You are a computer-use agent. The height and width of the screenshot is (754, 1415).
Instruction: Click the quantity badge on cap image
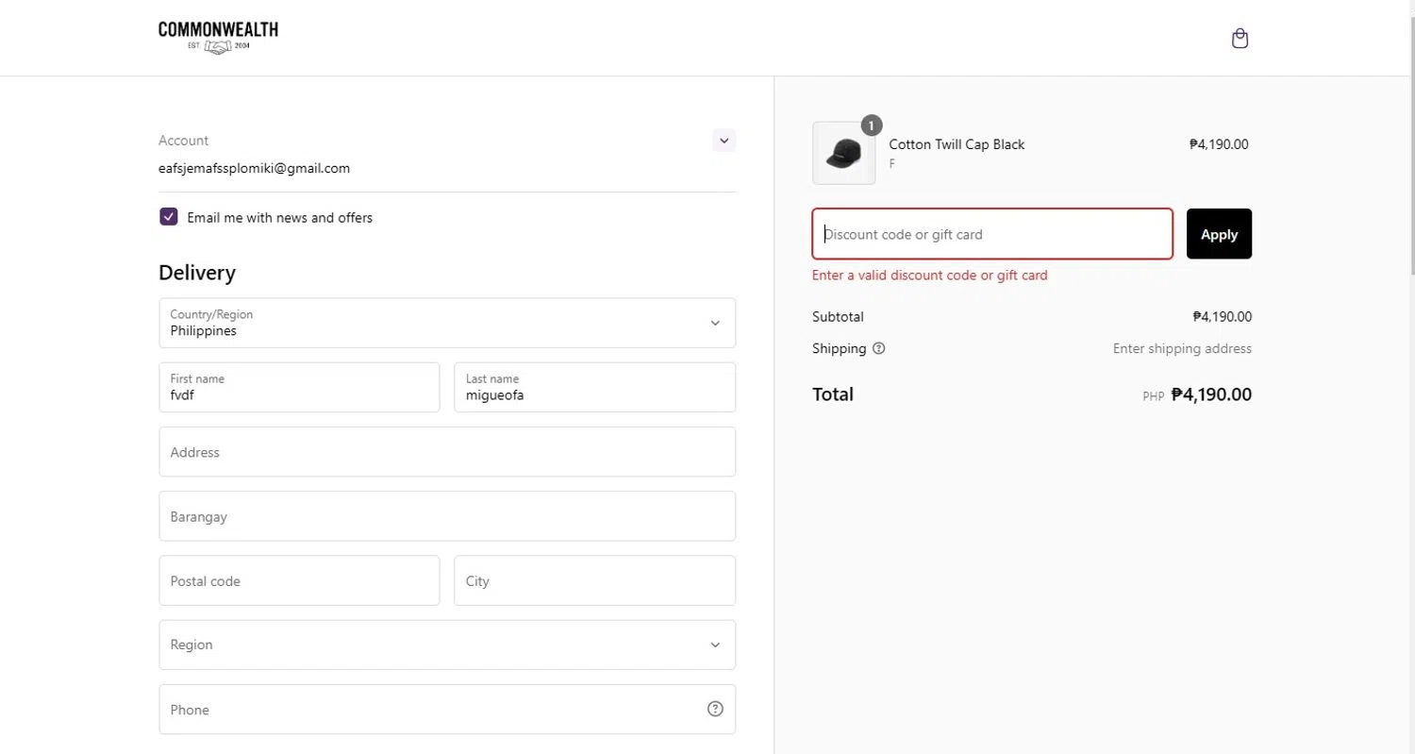pyautogui.click(x=872, y=125)
